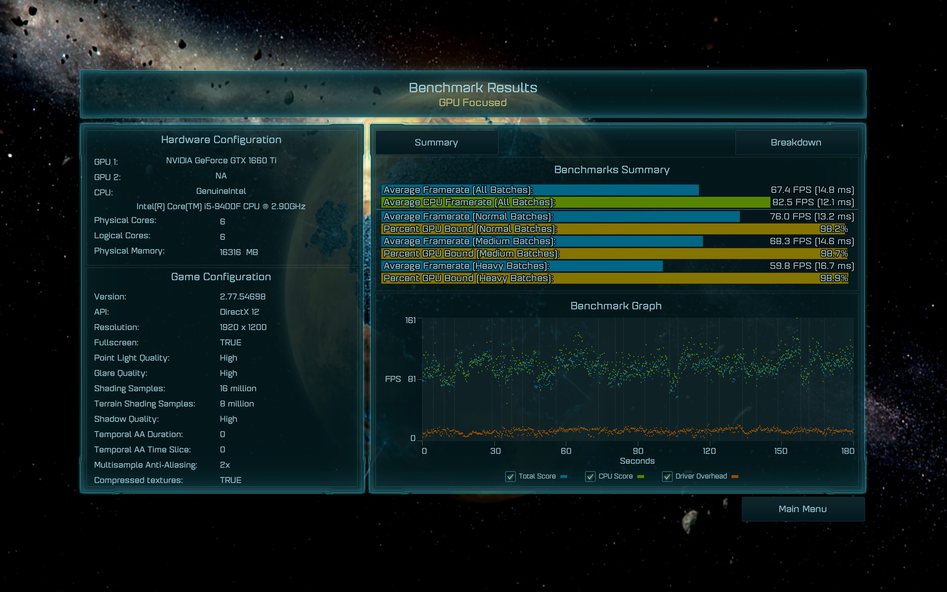The width and height of the screenshot is (947, 592).
Task: Click the green CPU Score legend swatch
Action: [x=641, y=477]
